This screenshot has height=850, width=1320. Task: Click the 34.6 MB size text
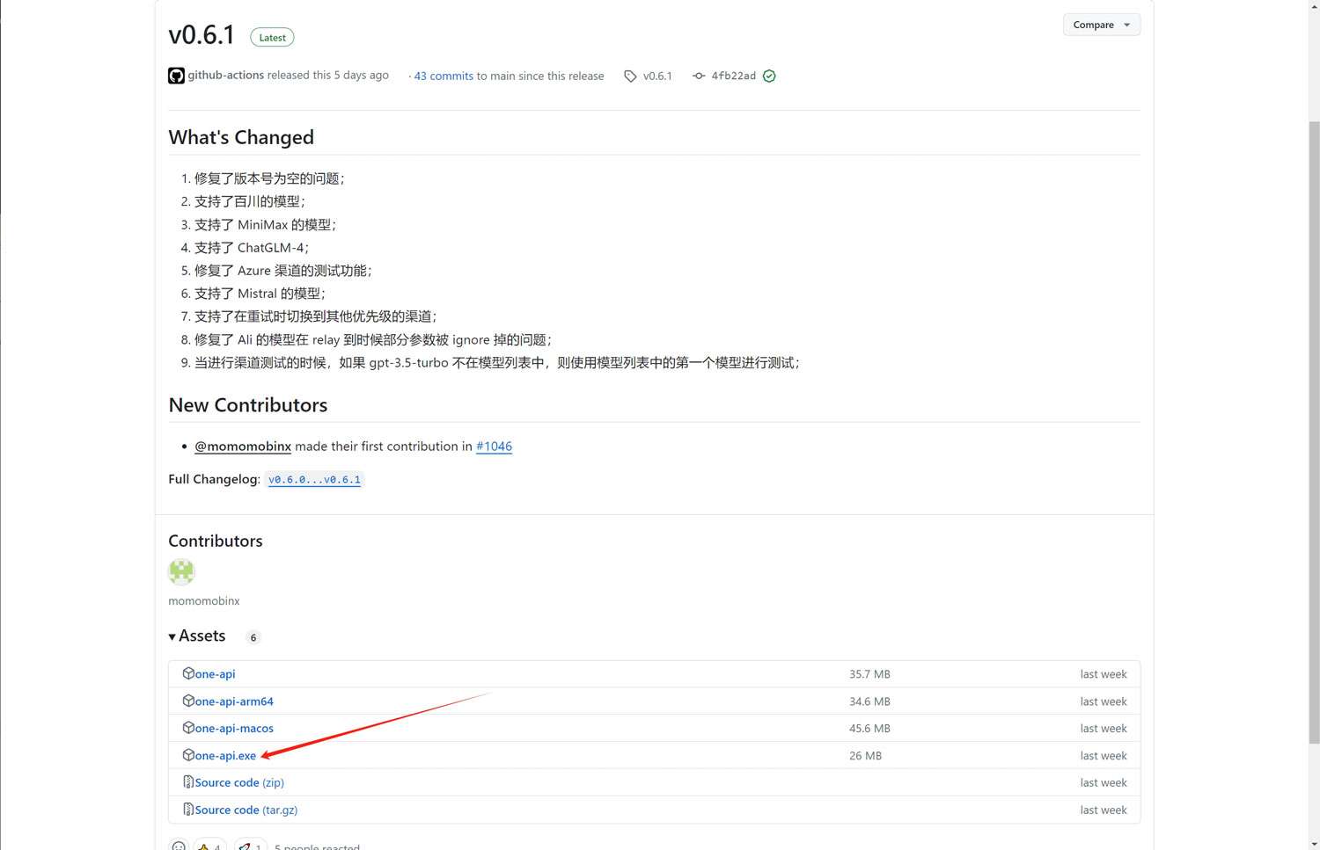click(x=869, y=701)
